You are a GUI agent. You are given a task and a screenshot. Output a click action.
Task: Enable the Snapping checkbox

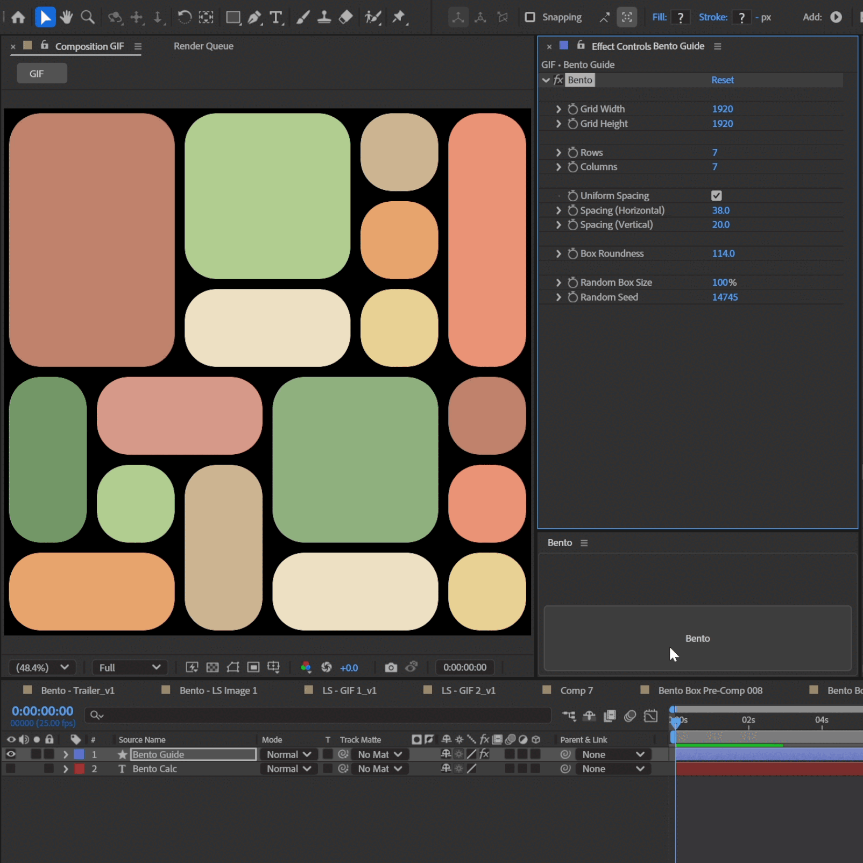pos(530,17)
